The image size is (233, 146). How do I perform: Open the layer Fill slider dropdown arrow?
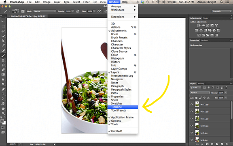[x=226, y=98]
